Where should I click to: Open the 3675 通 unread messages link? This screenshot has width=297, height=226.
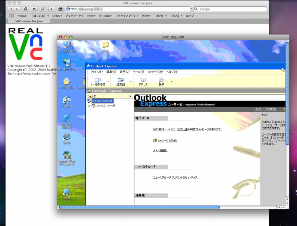(x=182, y=129)
